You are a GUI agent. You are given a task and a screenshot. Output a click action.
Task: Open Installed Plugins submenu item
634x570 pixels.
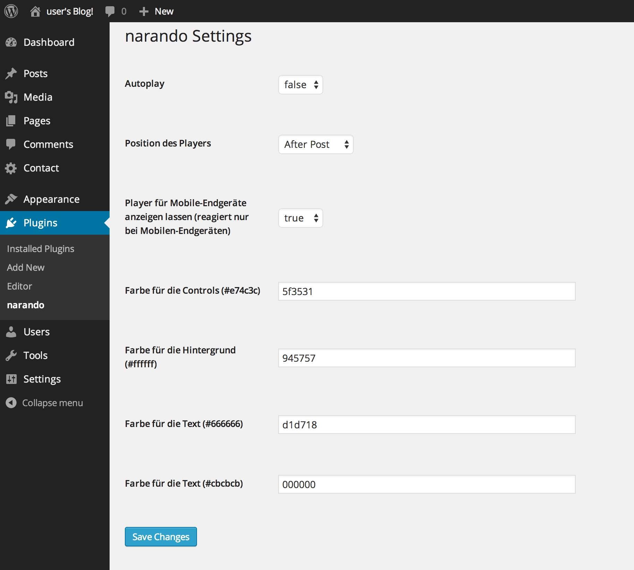(x=41, y=249)
